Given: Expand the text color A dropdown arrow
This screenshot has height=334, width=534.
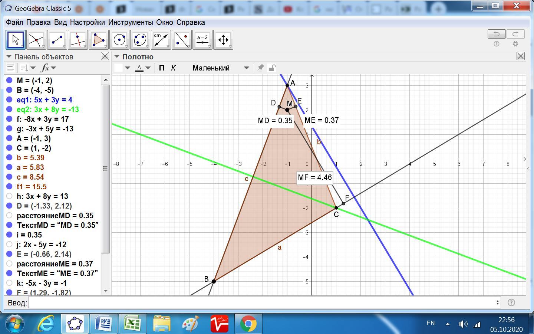Looking at the screenshot, I should pyautogui.click(x=148, y=68).
